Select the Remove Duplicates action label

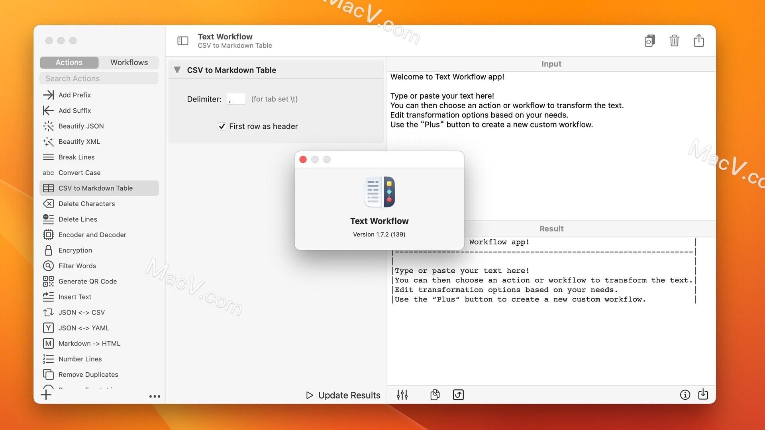click(x=88, y=374)
